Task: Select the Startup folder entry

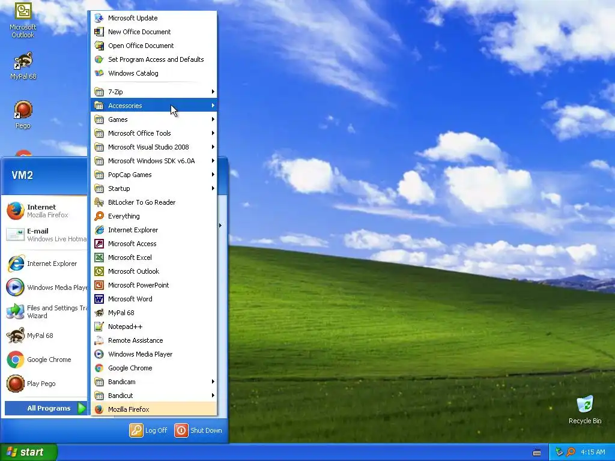Action: pos(154,188)
